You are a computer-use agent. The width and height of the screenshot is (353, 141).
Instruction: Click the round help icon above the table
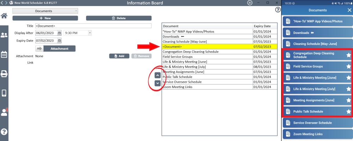coord(277,10)
